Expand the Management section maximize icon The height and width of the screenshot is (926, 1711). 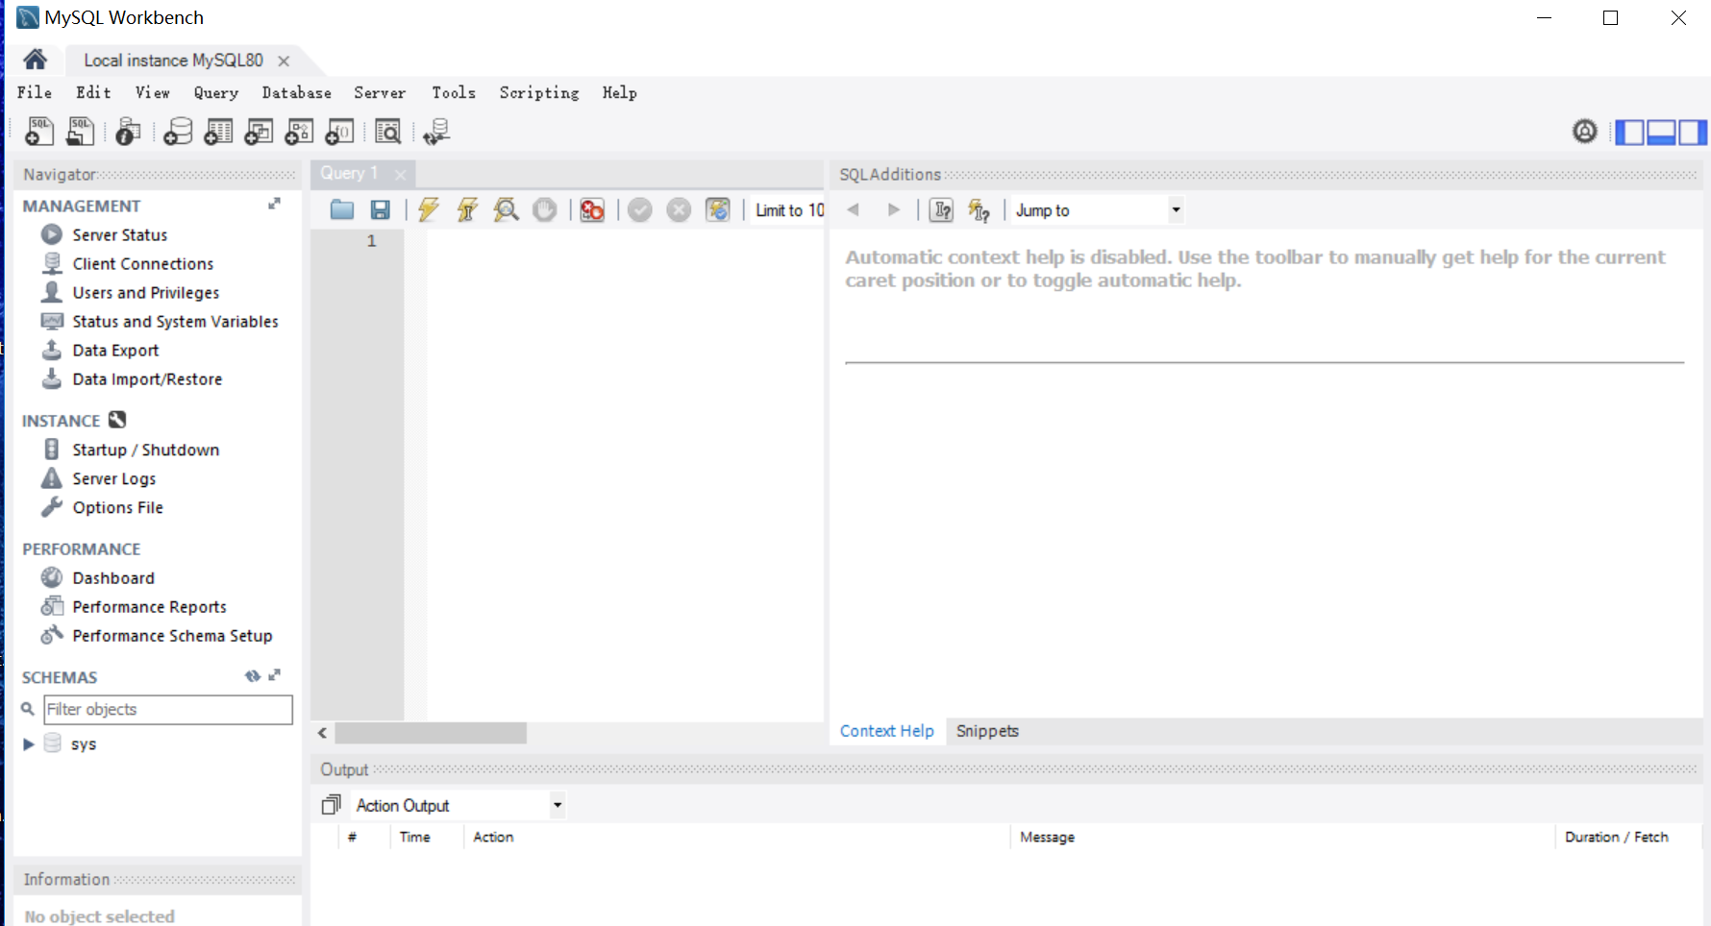[x=275, y=204]
